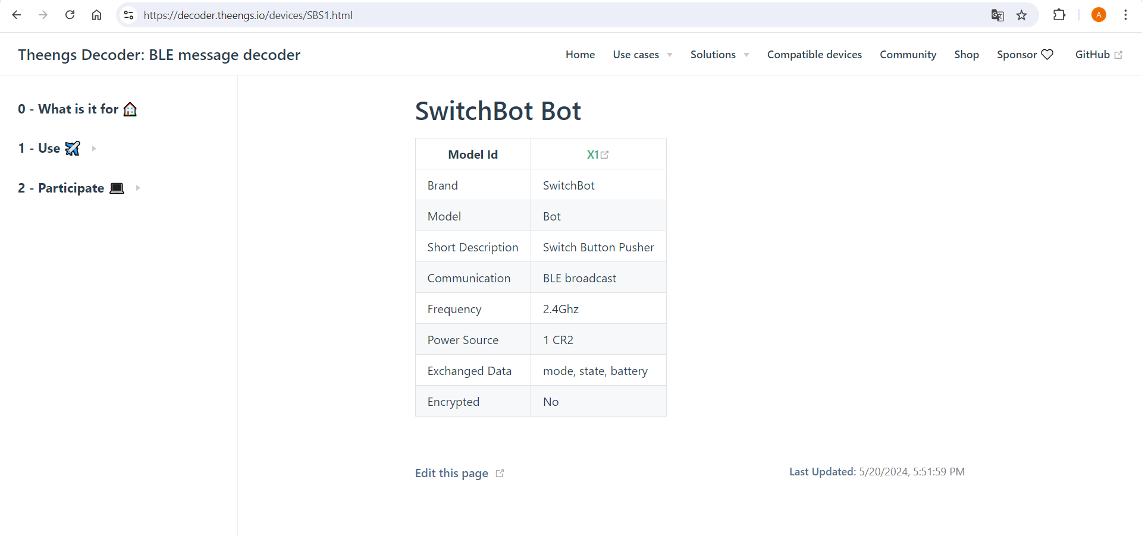This screenshot has height=536, width=1142.
Task: Click the GitHub external link icon
Action: [x=1118, y=55]
